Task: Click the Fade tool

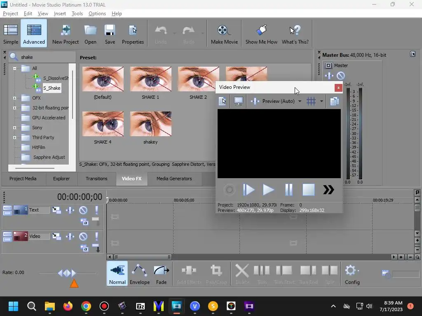Action: tap(161, 274)
